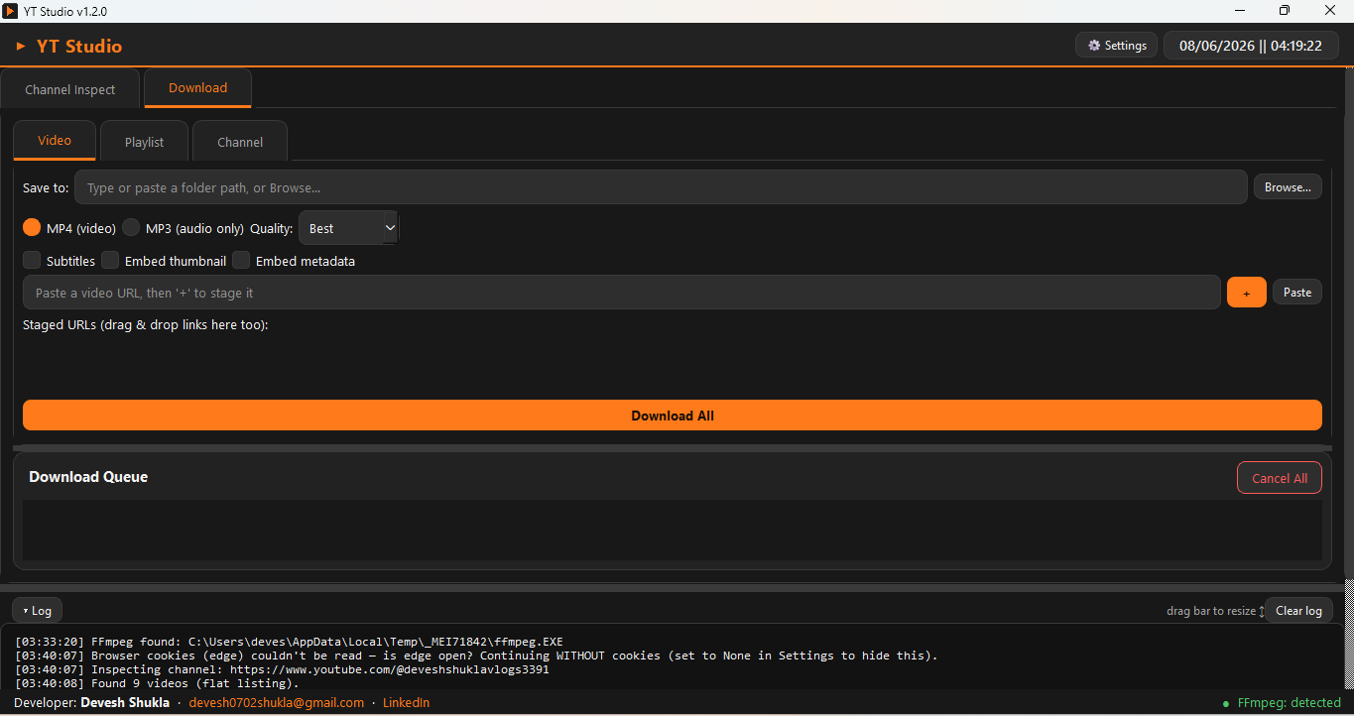This screenshot has width=1354, height=716.
Task: Focus the Save to folder path field
Action: click(661, 187)
